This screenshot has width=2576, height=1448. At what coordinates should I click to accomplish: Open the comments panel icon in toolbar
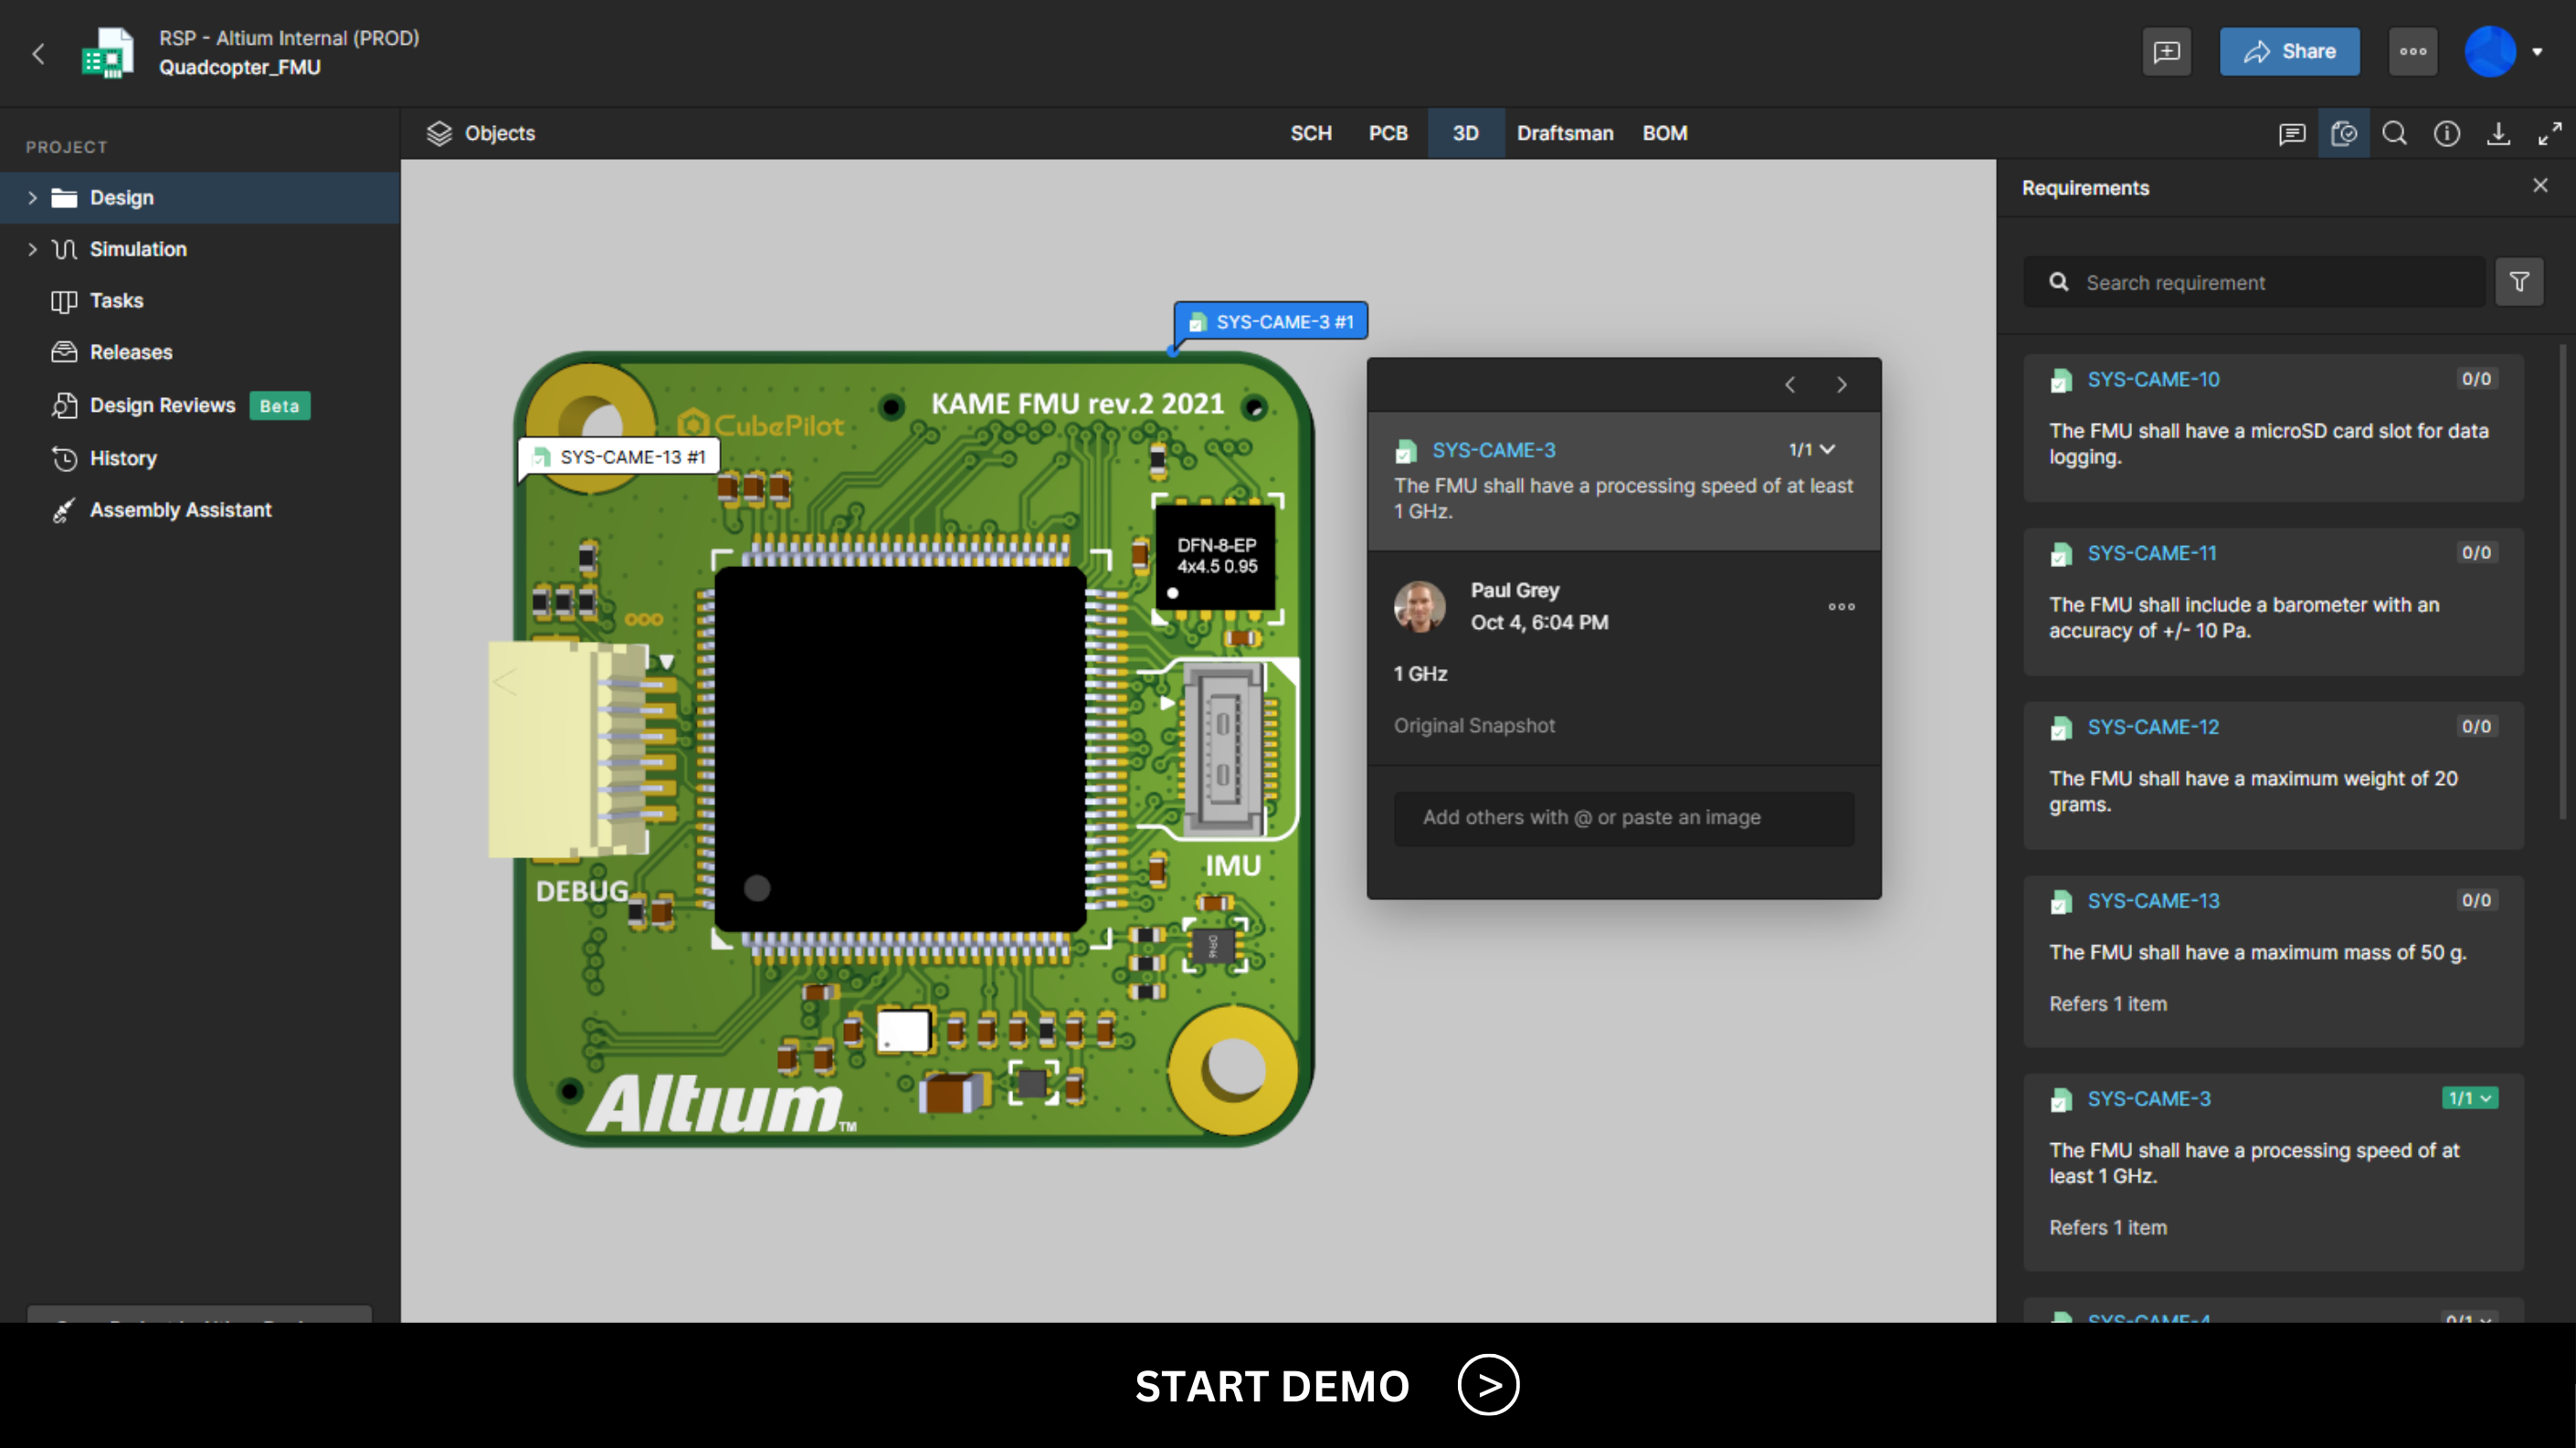2291,134
